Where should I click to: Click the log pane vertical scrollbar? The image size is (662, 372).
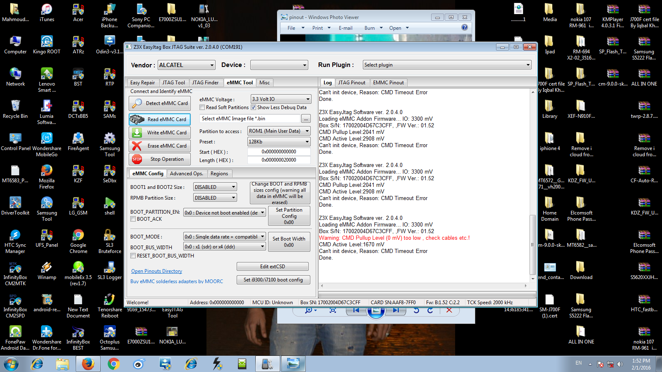click(x=533, y=185)
